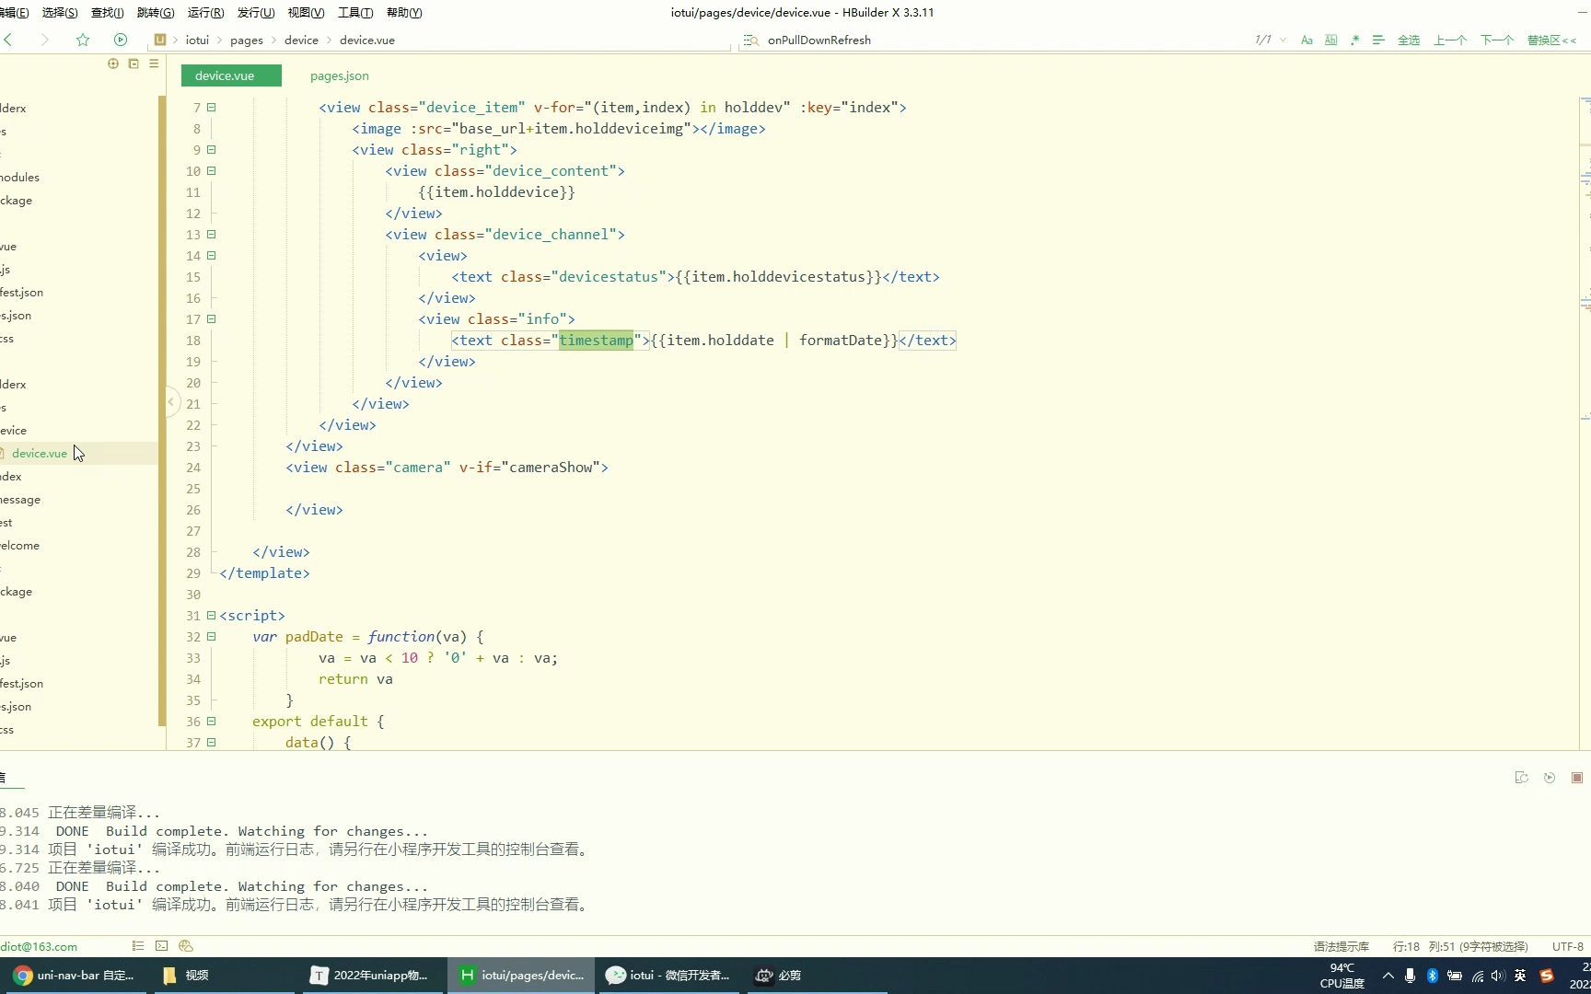Click the Bluetooth icon in the system tray
1591x994 pixels.
(1433, 976)
